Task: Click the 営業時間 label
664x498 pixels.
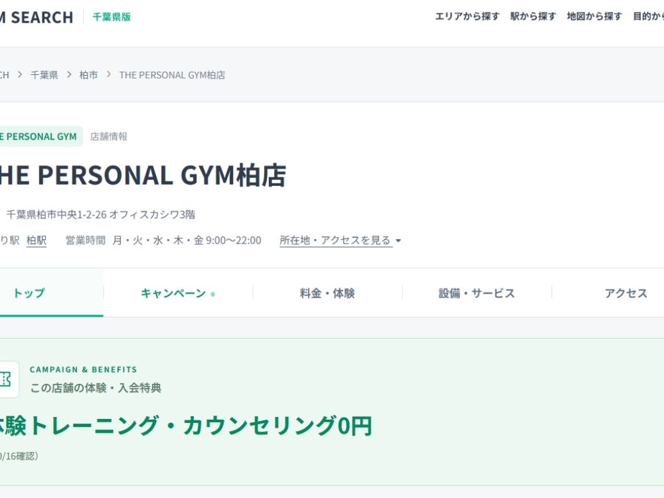Action: point(86,240)
